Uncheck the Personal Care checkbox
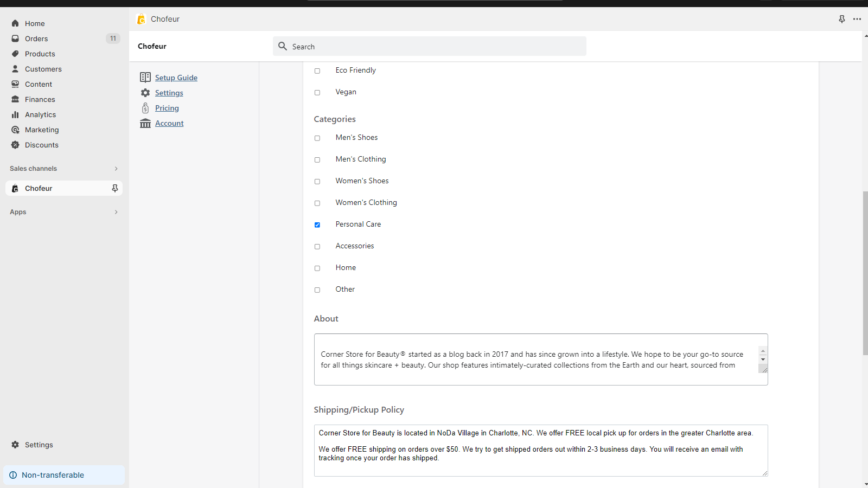Image resolution: width=868 pixels, height=488 pixels. click(317, 225)
